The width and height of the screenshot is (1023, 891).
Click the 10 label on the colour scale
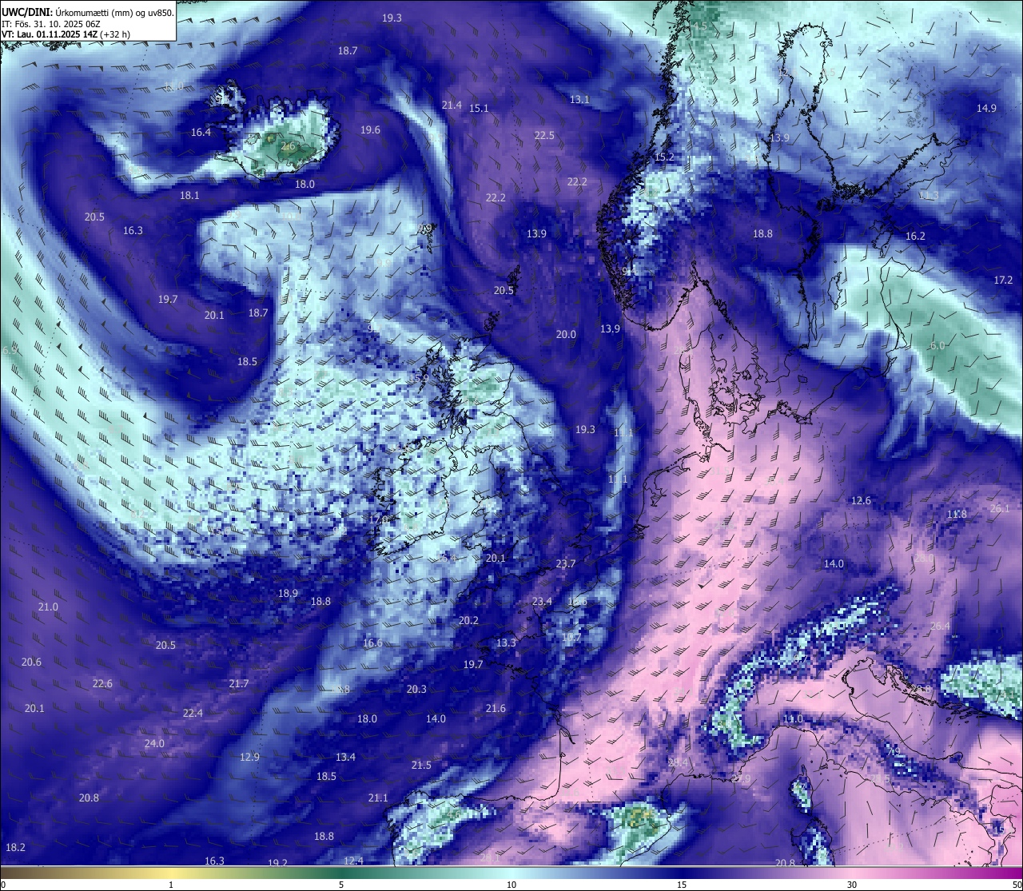tap(511, 885)
